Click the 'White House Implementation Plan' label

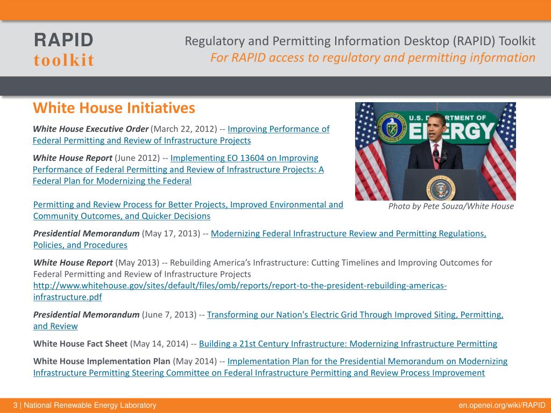point(102,361)
